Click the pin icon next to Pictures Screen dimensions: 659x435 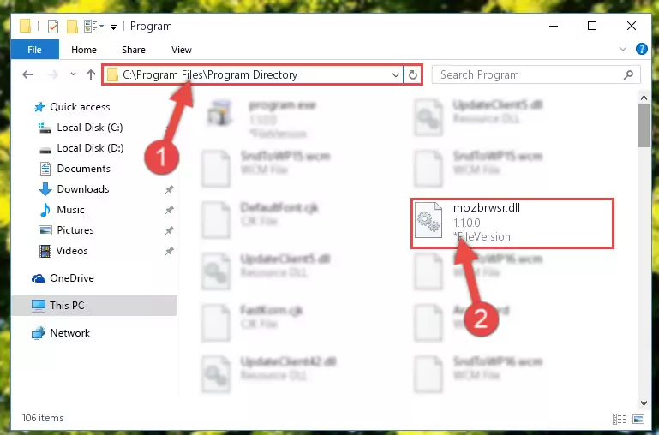pos(169,230)
